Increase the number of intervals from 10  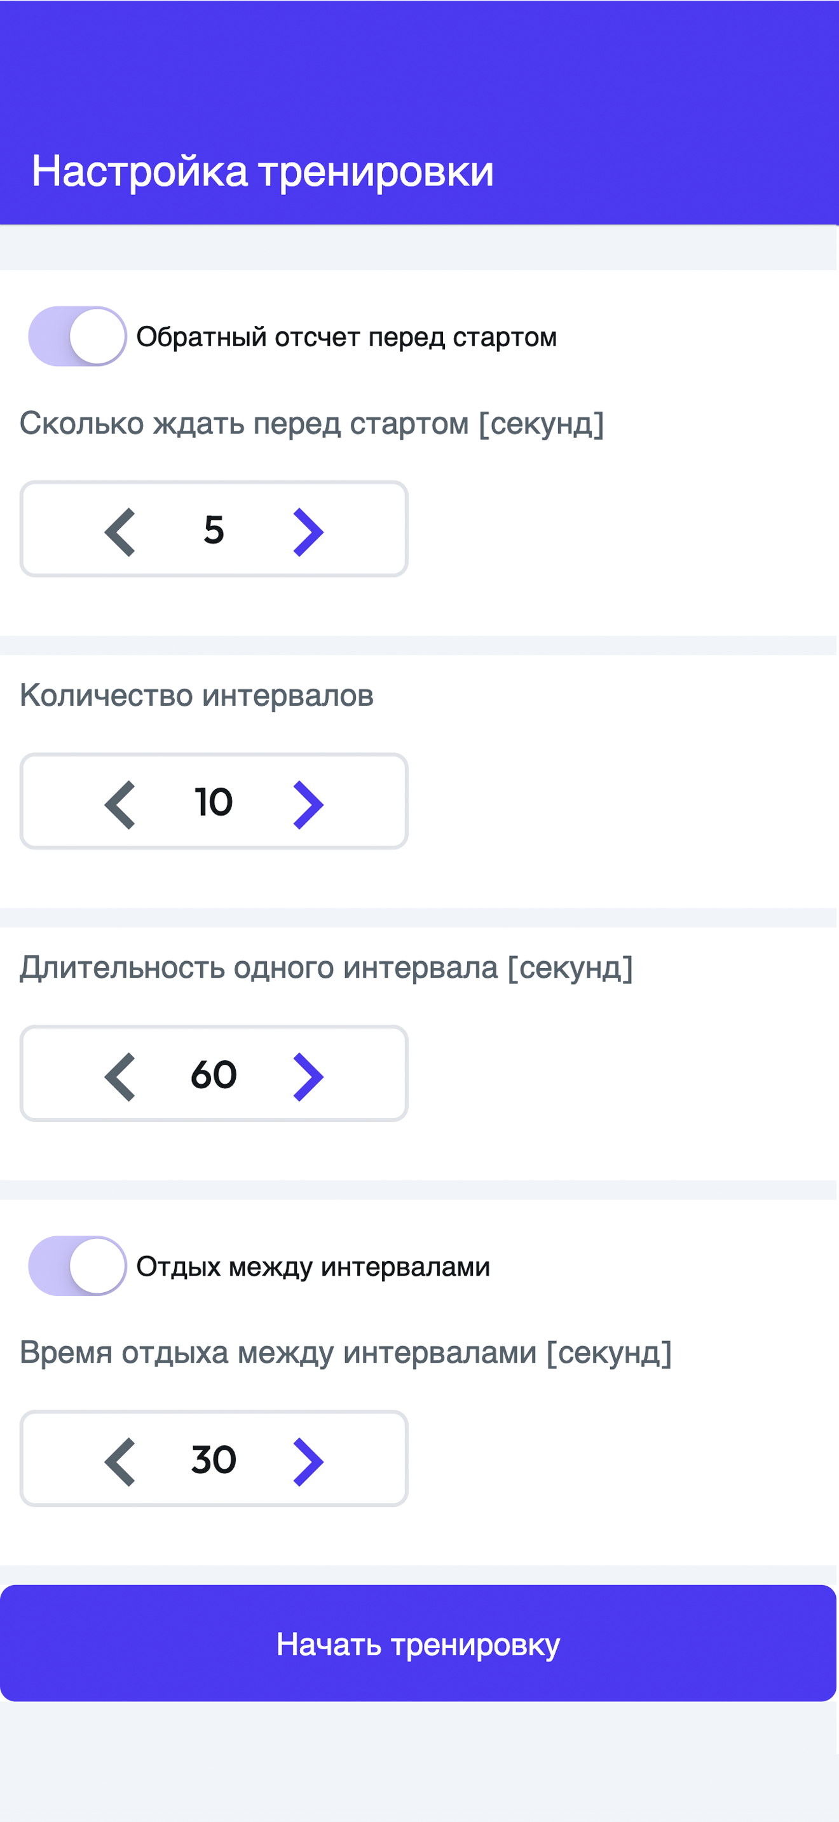pos(311,802)
